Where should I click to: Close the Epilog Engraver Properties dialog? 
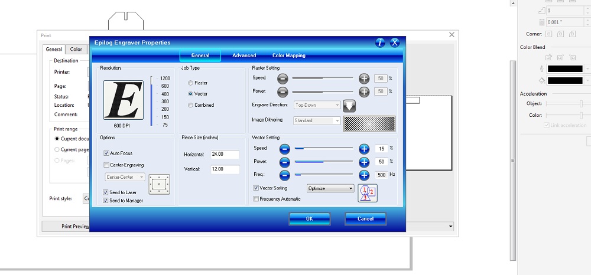[394, 42]
